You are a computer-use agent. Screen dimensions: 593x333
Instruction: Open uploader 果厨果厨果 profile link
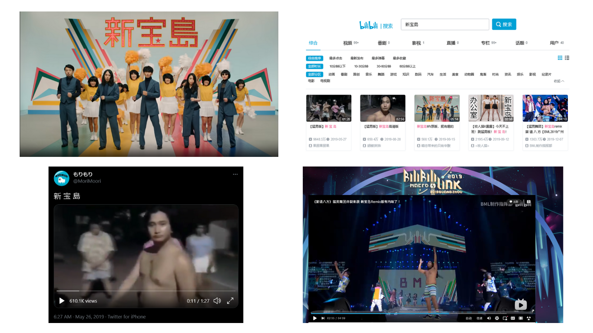tap(321, 146)
